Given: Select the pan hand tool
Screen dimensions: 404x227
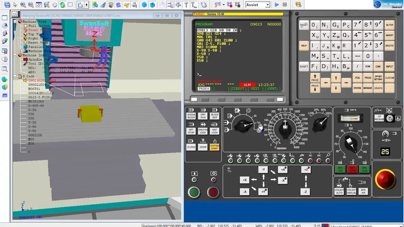Looking at the screenshot, I should click(x=55, y=5).
